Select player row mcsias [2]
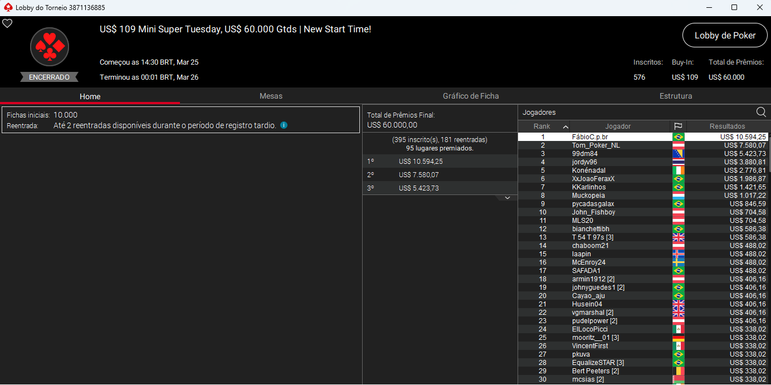 [643, 379]
